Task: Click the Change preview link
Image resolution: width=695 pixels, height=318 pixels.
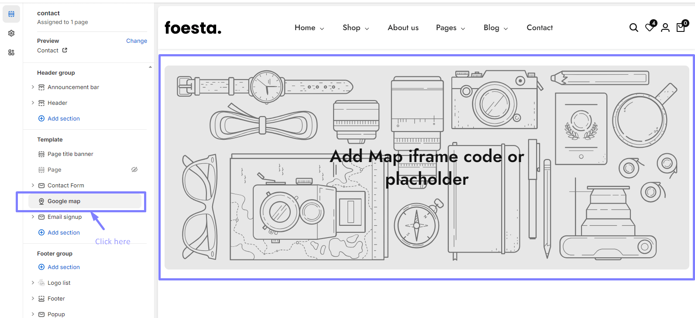Action: click(136, 41)
